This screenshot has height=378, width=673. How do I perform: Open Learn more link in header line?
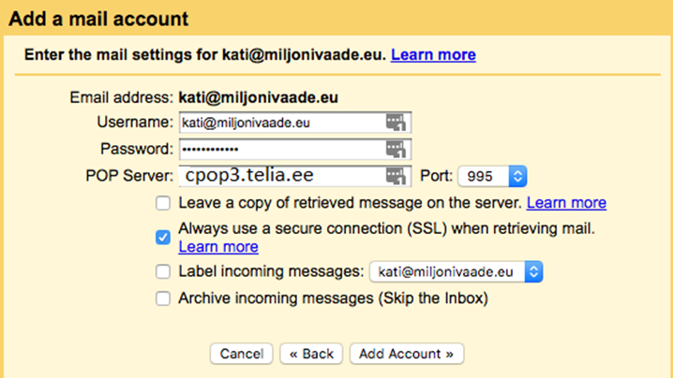point(433,55)
